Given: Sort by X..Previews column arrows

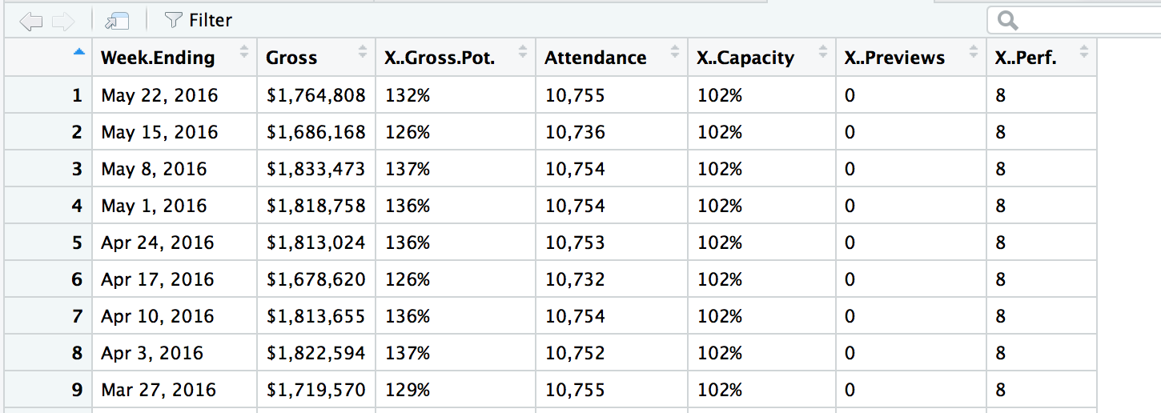Looking at the screenshot, I should [973, 54].
